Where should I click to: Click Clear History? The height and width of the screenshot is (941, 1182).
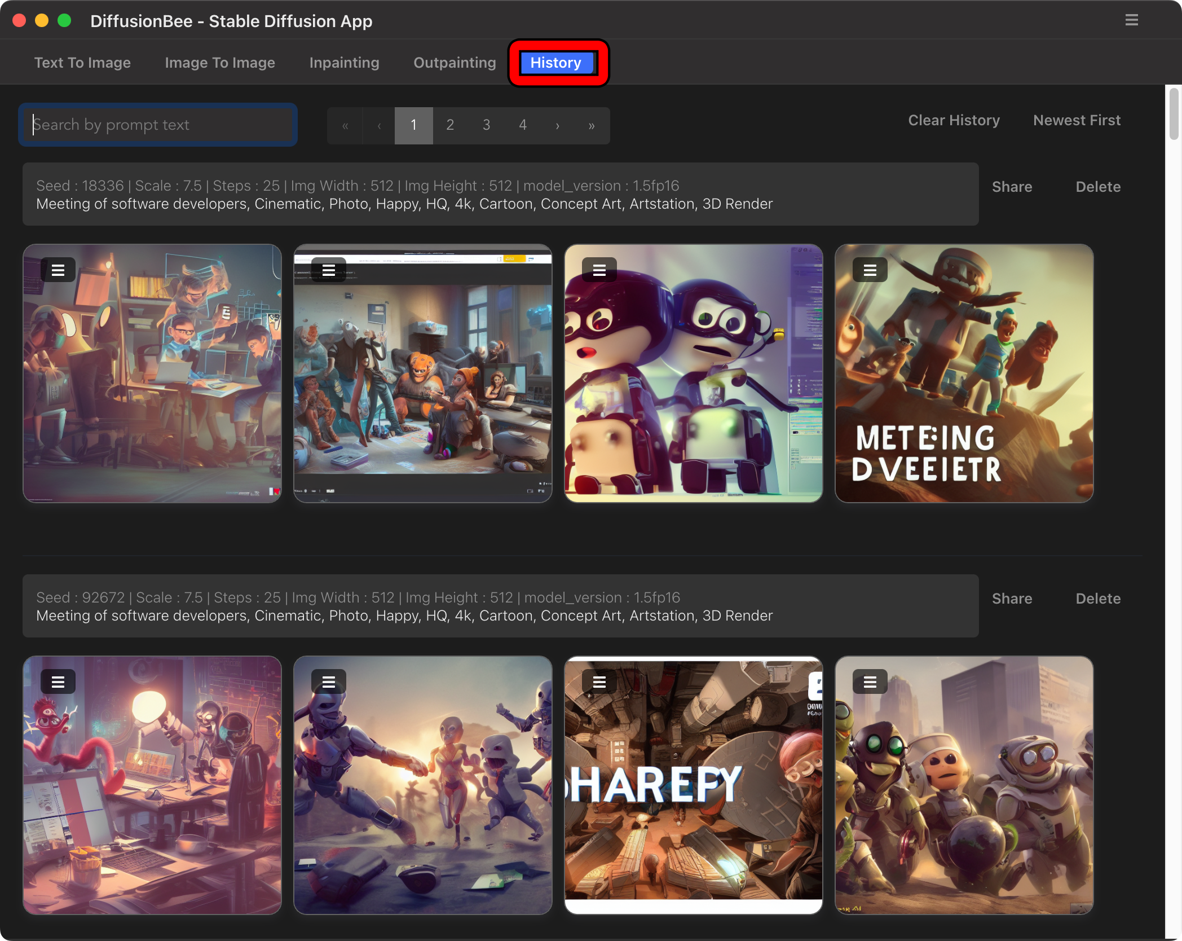click(954, 120)
